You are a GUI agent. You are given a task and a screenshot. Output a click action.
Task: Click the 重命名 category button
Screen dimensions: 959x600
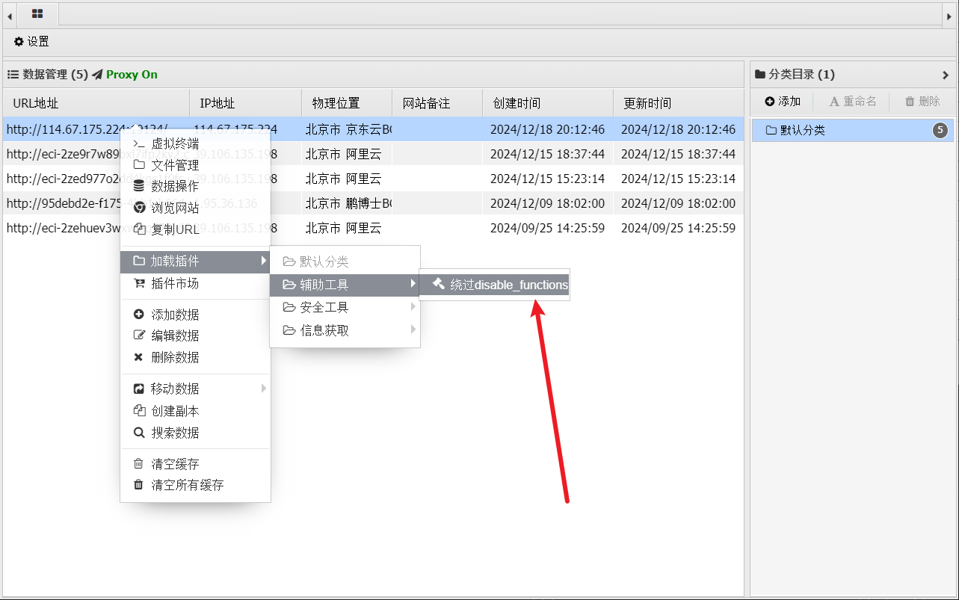point(853,102)
